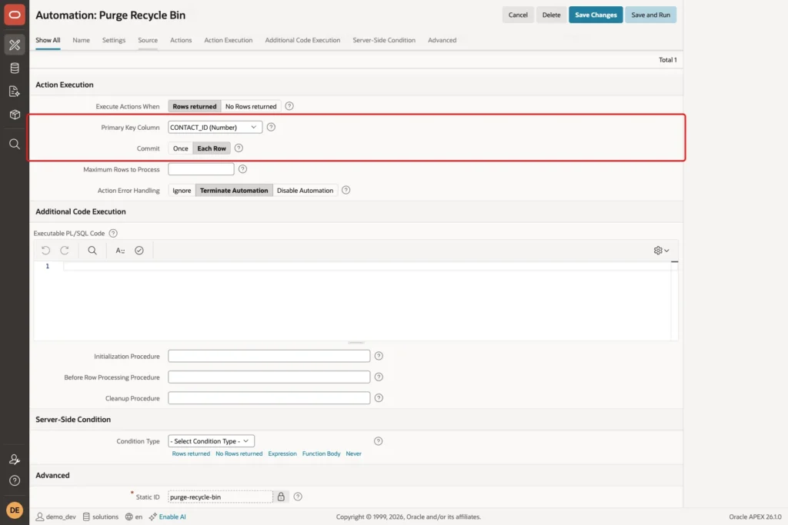788x525 pixels.
Task: Click the lock icon beside Static ID
Action: pos(281,497)
